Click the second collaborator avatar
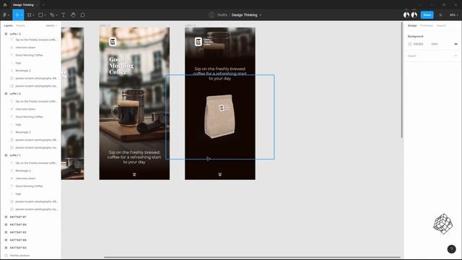The image size is (462, 260). (x=414, y=14)
